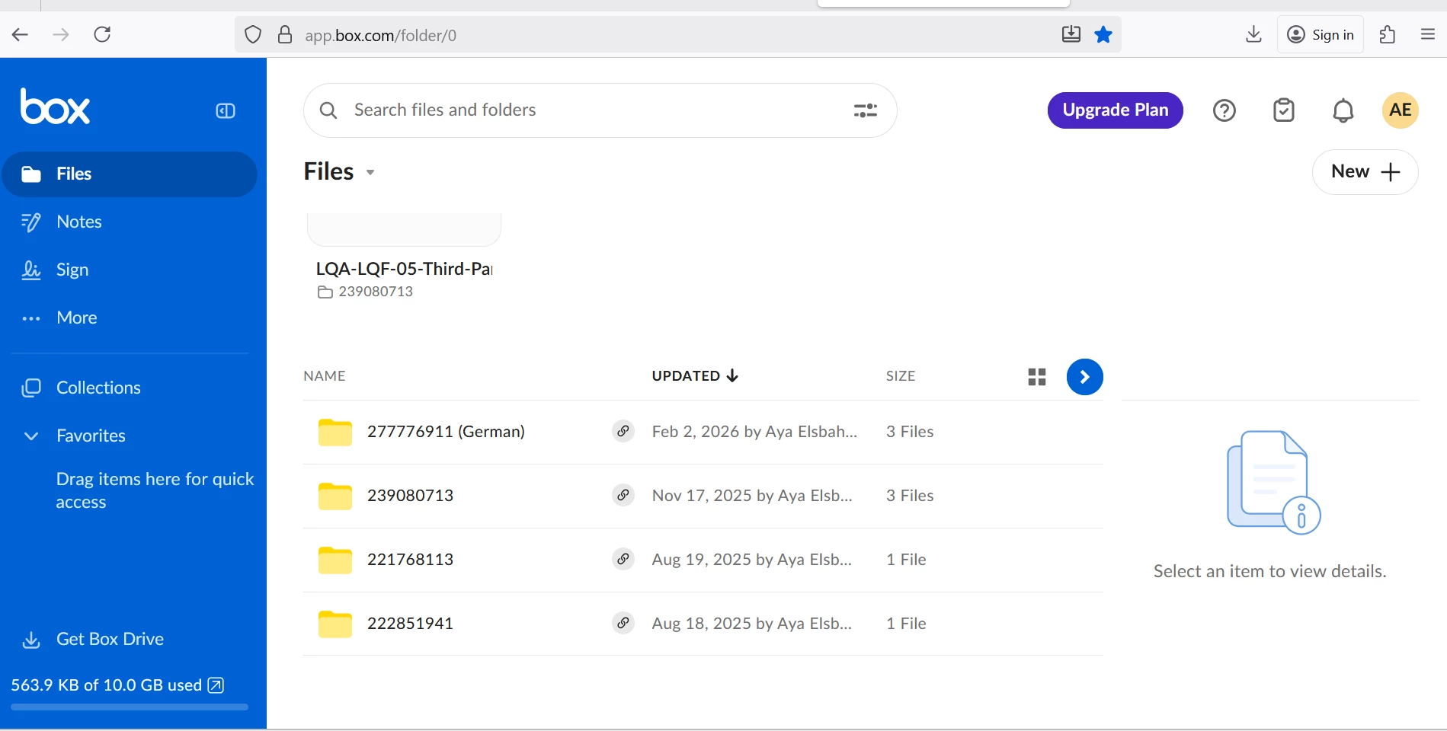Click the padlock site information icon
Viewport: 1447px width, 731px height.
284,35
